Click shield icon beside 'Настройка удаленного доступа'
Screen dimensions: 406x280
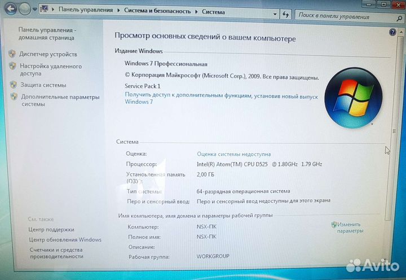(12, 66)
